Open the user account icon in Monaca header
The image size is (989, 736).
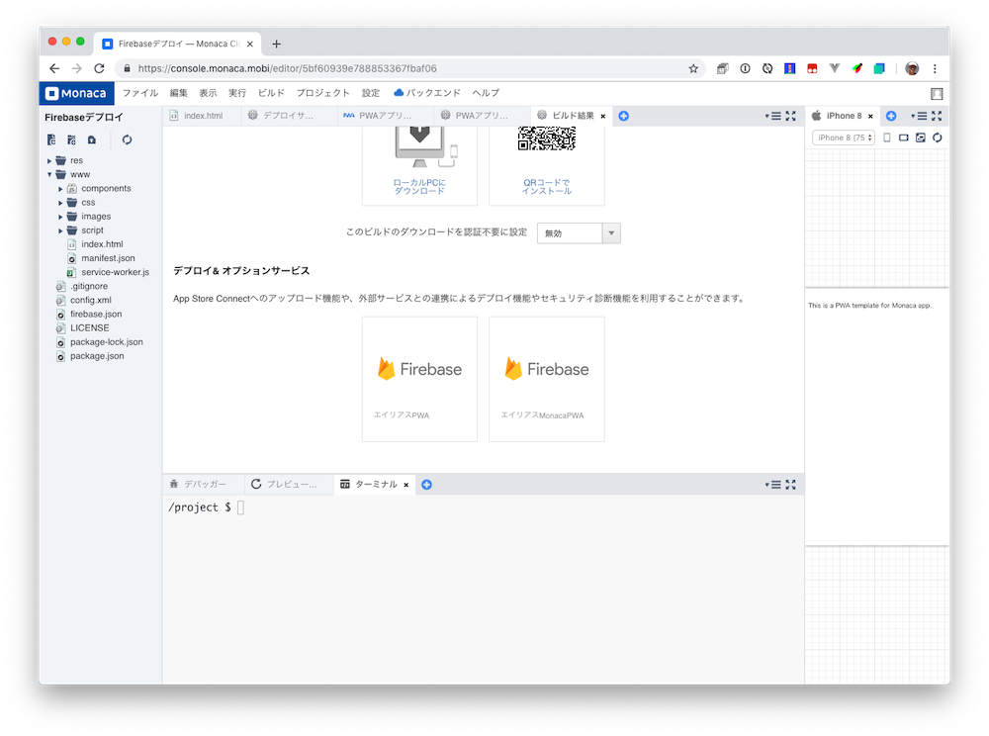[937, 94]
